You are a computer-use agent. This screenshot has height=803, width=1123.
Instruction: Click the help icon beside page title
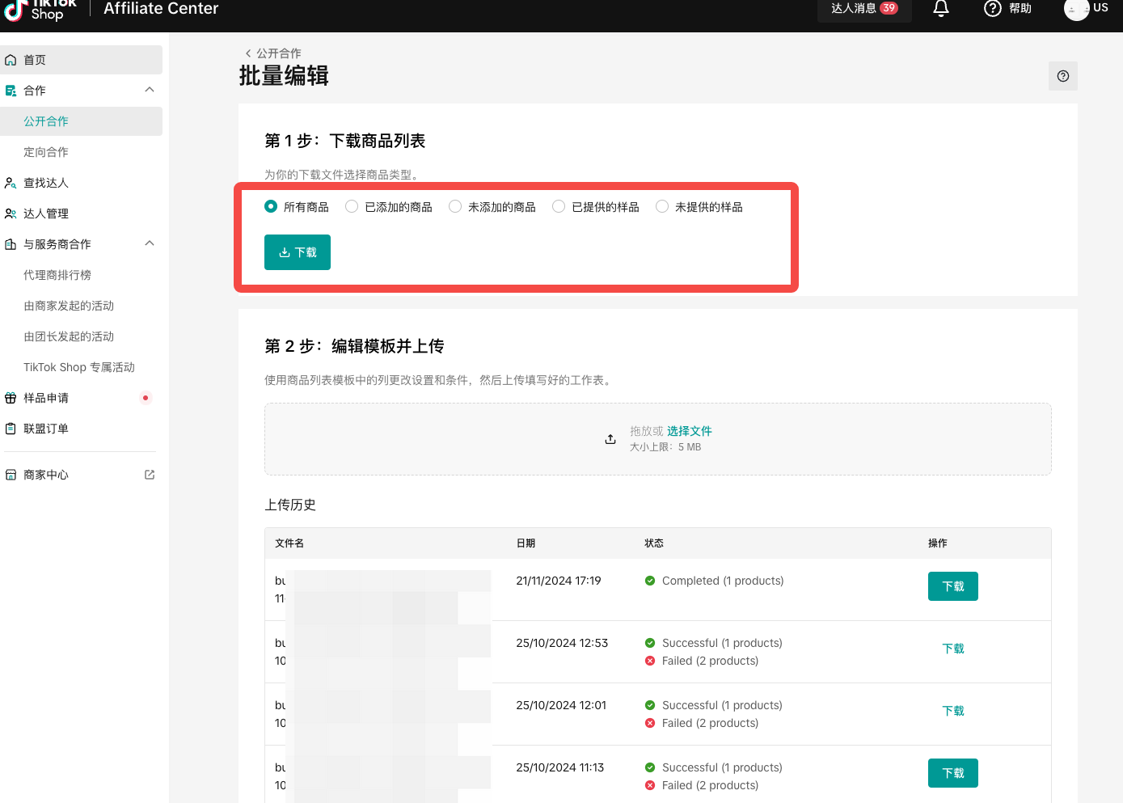pyautogui.click(x=1062, y=76)
